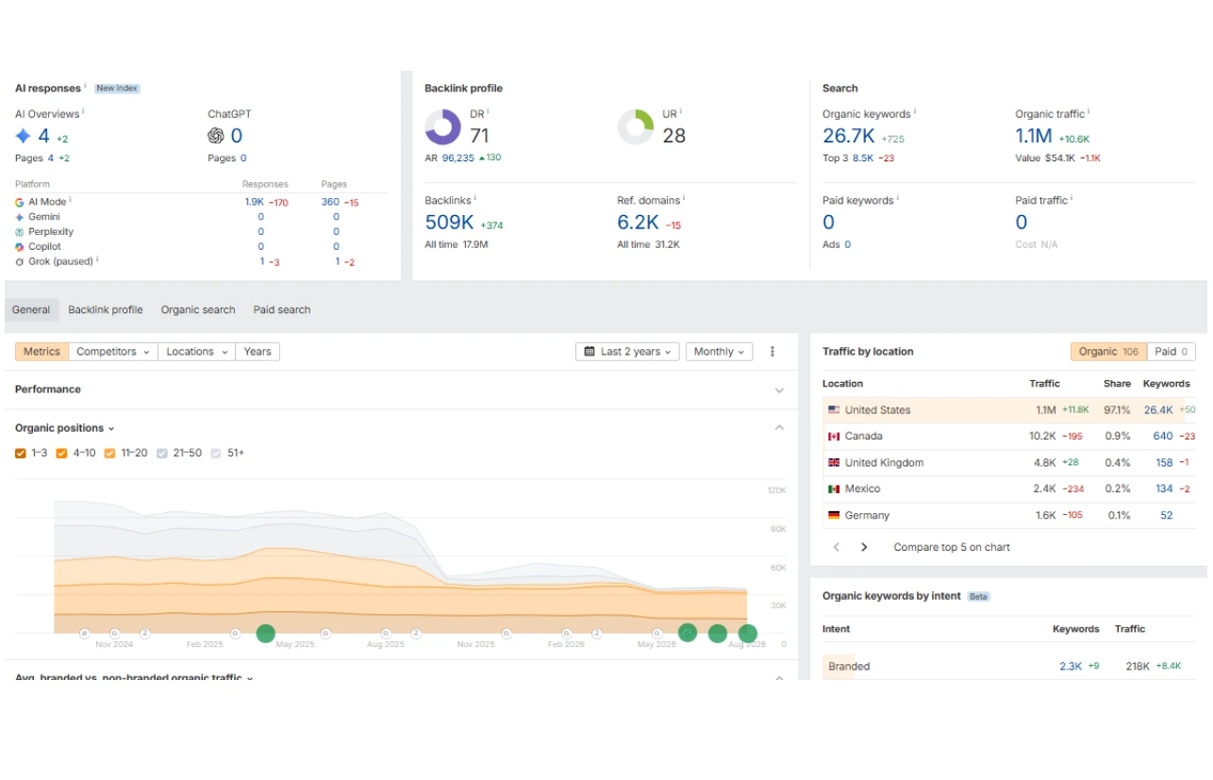Open the three-dot chart options menu
Screen dimensions: 1213x780
(773, 352)
